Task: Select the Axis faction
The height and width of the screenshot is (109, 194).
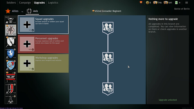Action: [32, 11]
